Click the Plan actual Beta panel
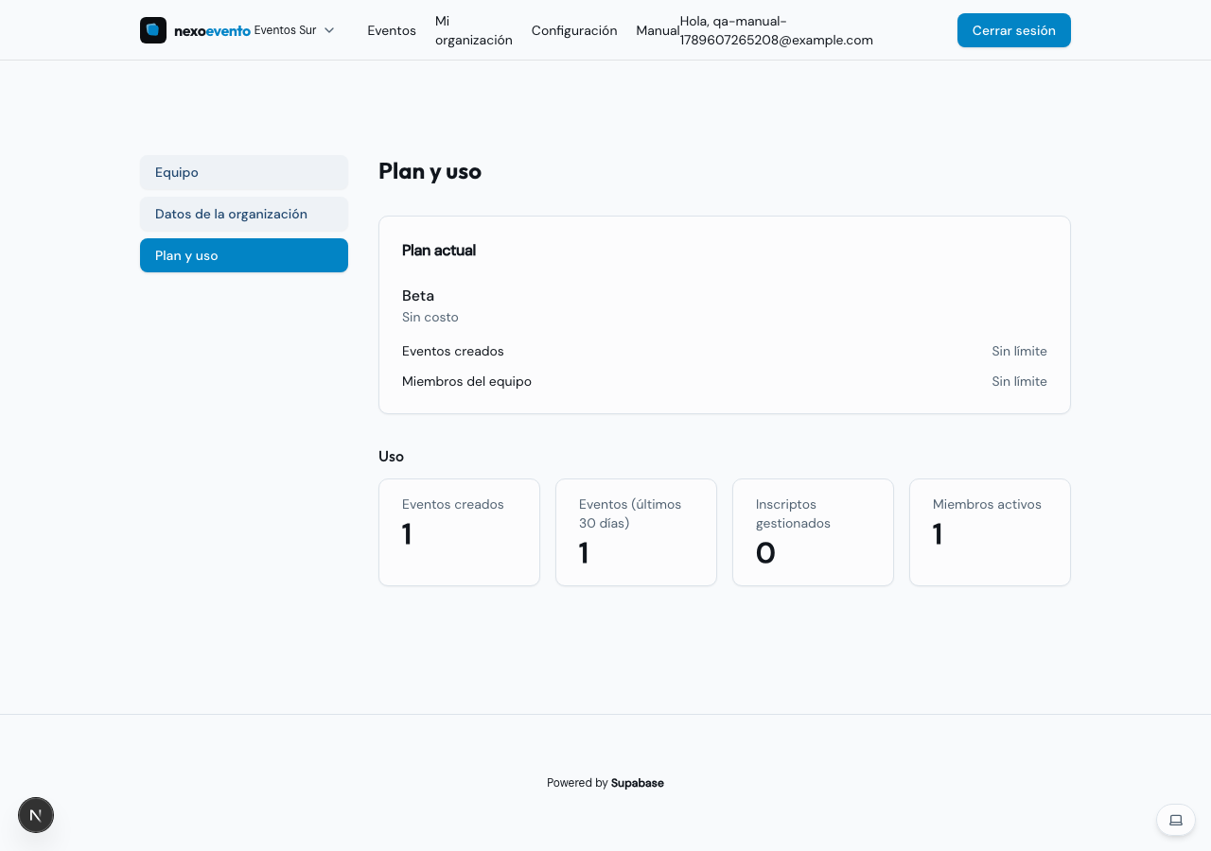1211x851 pixels. tap(725, 315)
